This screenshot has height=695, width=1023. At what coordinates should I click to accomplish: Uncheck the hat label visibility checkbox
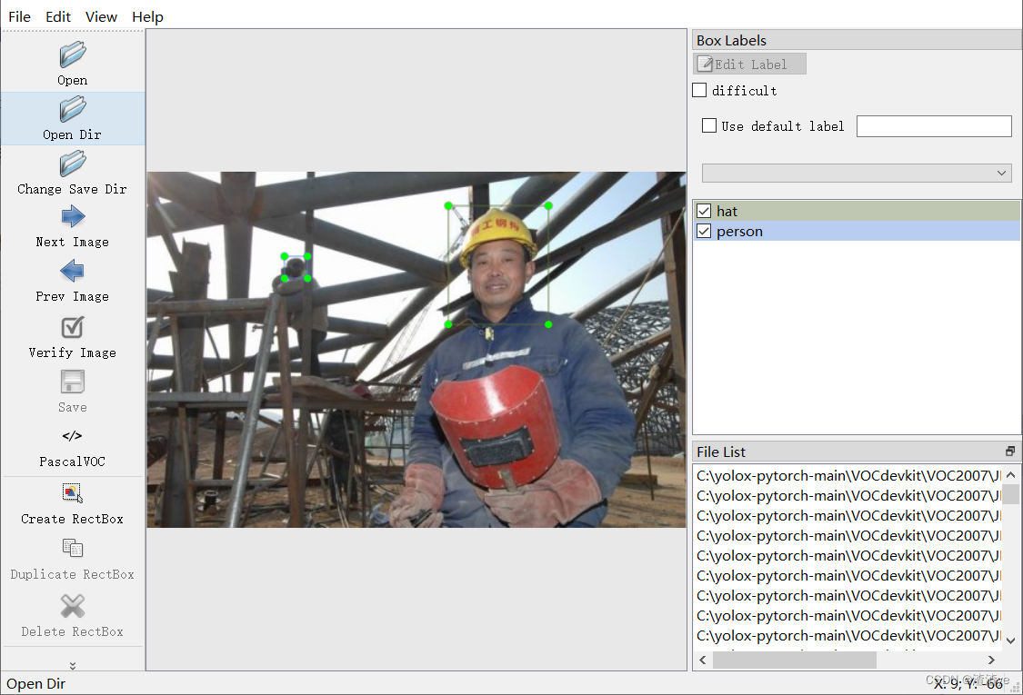click(703, 211)
